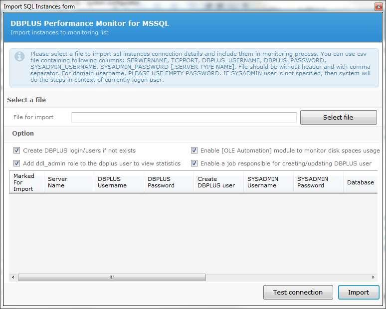The width and height of the screenshot is (386, 309).
Task: Click the Database column header
Action: point(361,182)
